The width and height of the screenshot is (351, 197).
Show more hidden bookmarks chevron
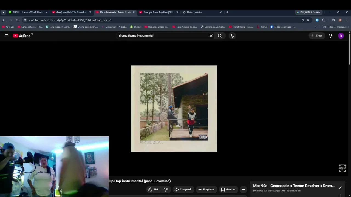pyautogui.click(x=316, y=27)
